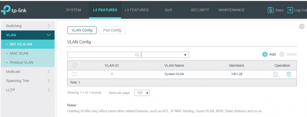Viewport: 307px width, 117px height.
Task: Collapse the VLAN sidebar section
Action: point(28,35)
